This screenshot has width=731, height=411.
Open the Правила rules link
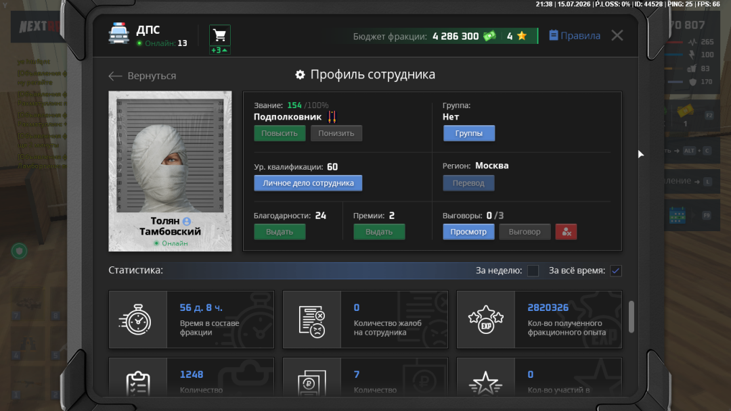(575, 36)
